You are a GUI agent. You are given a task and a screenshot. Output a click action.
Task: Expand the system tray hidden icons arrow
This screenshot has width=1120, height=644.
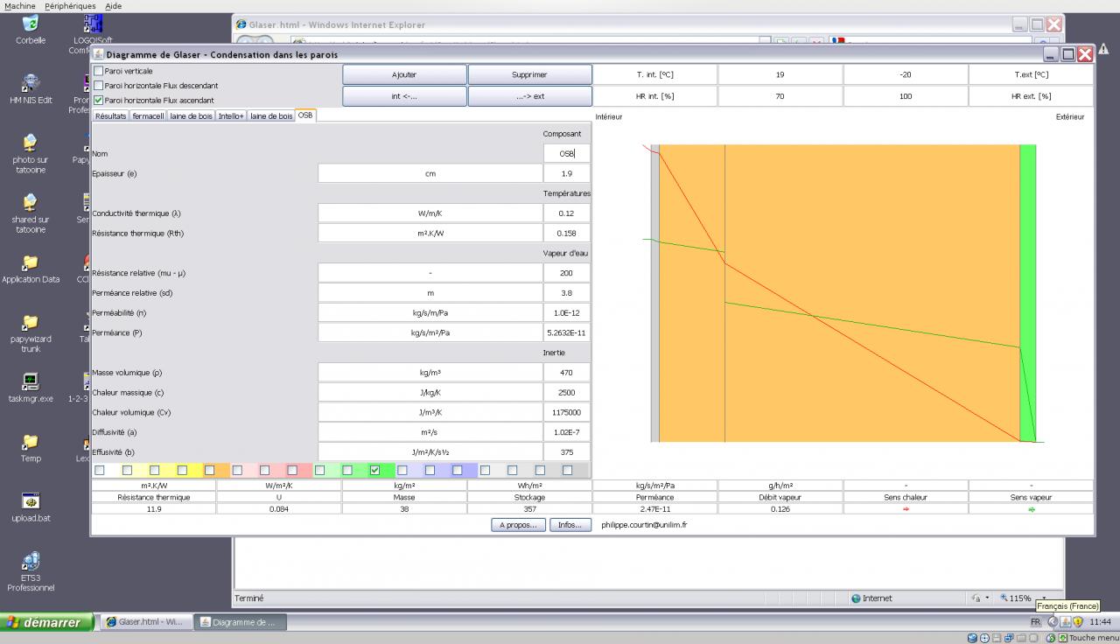tap(1053, 622)
